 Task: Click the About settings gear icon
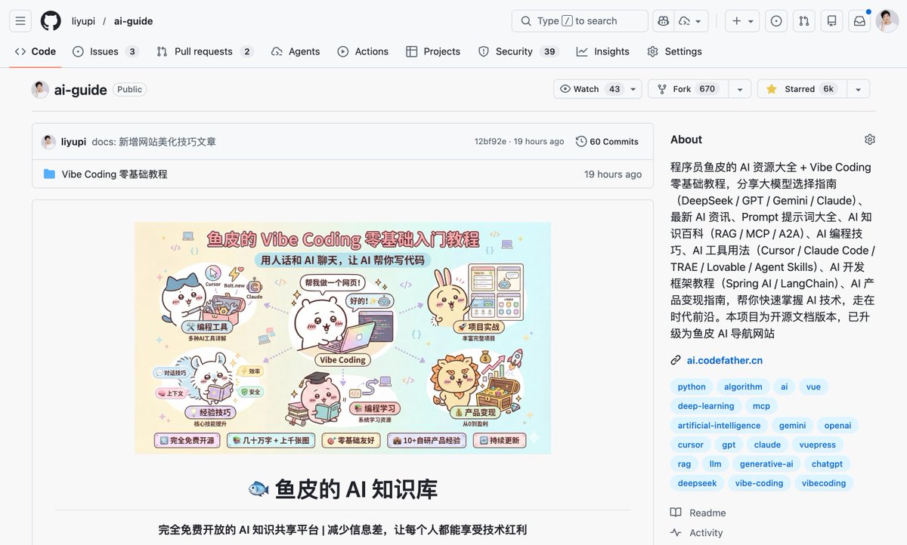(870, 140)
